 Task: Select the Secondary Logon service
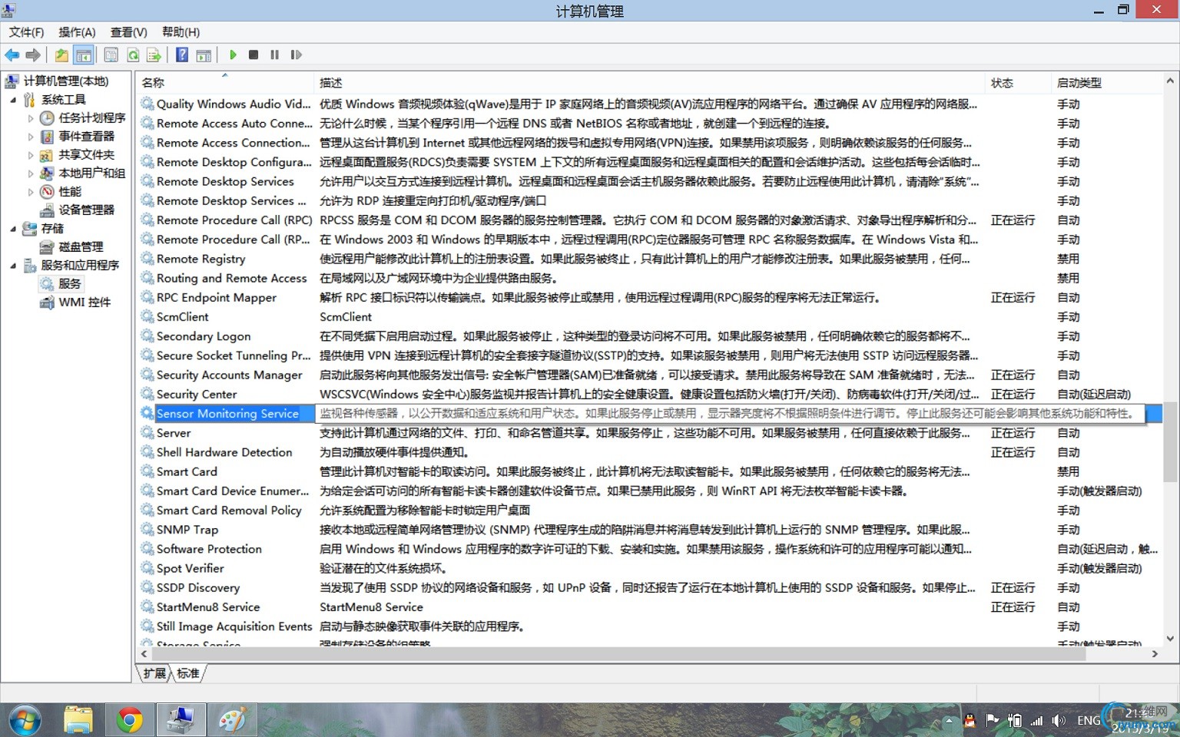point(204,336)
